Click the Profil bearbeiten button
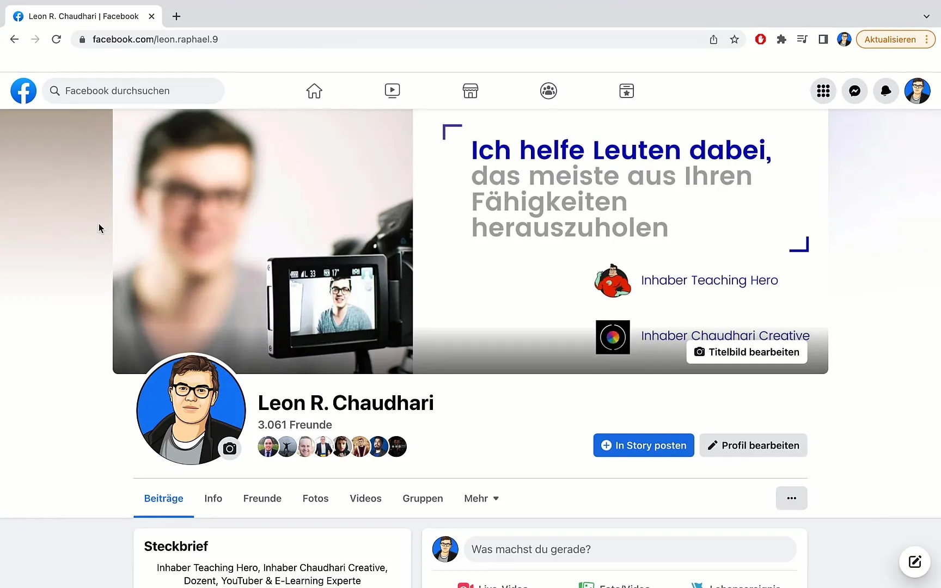 753,445
